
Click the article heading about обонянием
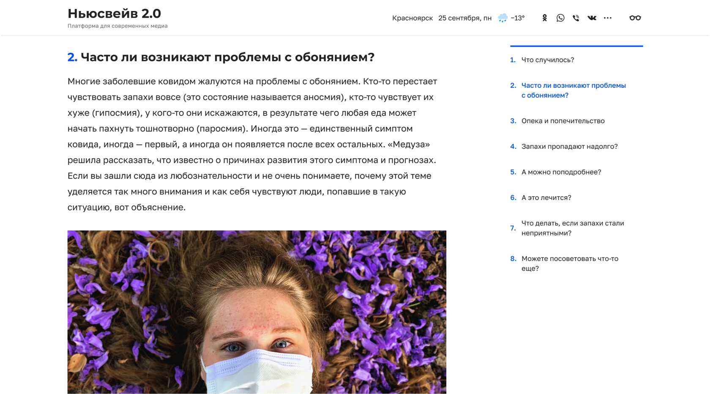pyautogui.click(x=221, y=57)
